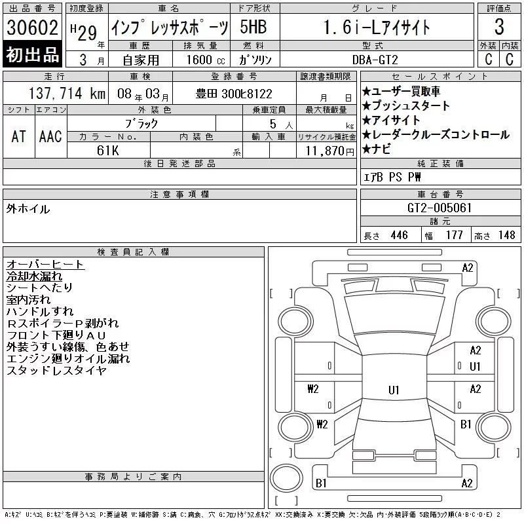
Task: Click the B1 marker beside the spare tire
Action: pyautogui.click(x=321, y=483)
